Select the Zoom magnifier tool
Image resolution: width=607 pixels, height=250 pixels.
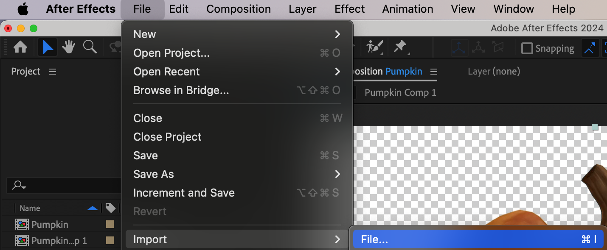click(x=90, y=47)
